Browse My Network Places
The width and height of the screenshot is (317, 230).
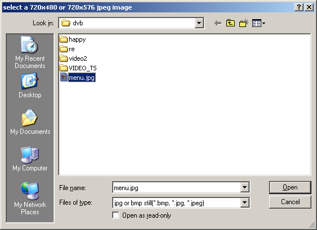coord(30,199)
